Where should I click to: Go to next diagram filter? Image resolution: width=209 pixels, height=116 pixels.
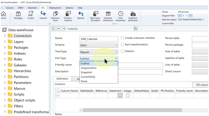[187, 16]
